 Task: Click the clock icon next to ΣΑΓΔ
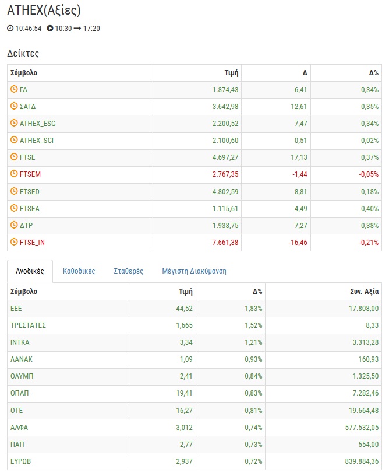(x=15, y=107)
